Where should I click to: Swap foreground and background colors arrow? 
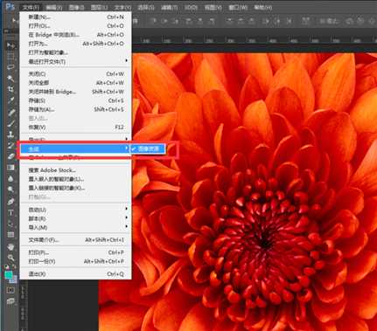pyautogui.click(x=14, y=266)
